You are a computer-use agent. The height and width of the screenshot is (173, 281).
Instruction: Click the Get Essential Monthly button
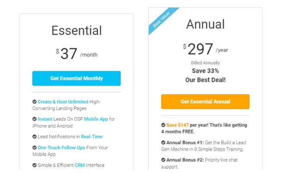pos(77,78)
